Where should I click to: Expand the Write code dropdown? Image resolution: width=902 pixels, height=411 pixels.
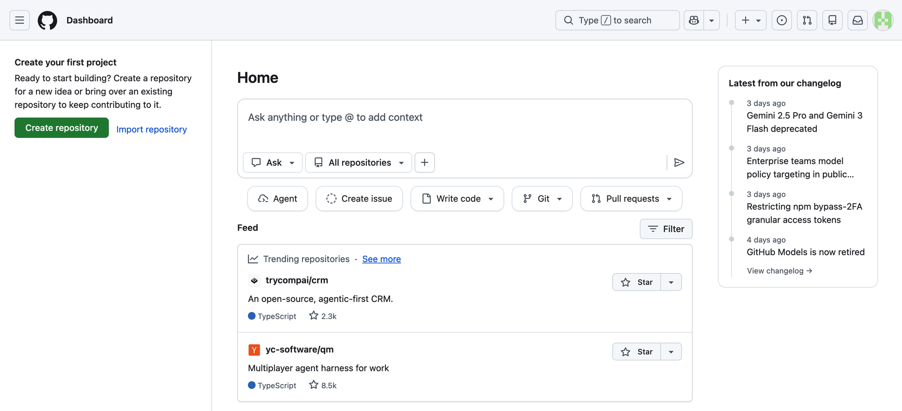click(457, 199)
